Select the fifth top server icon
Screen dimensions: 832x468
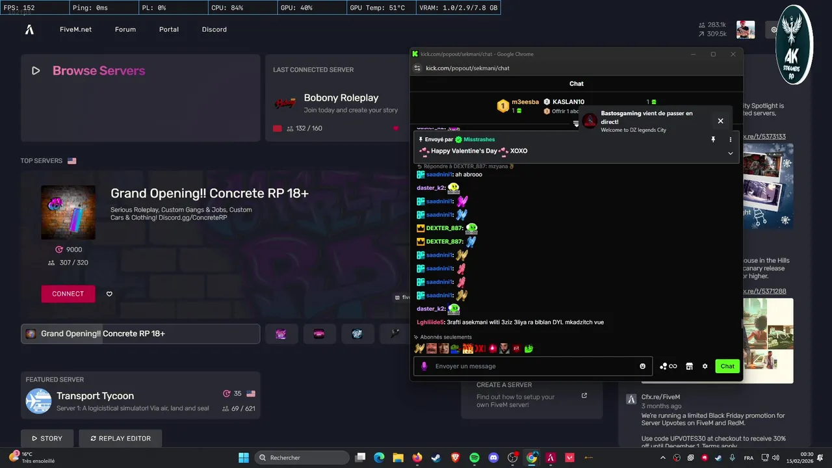pyautogui.click(x=395, y=334)
